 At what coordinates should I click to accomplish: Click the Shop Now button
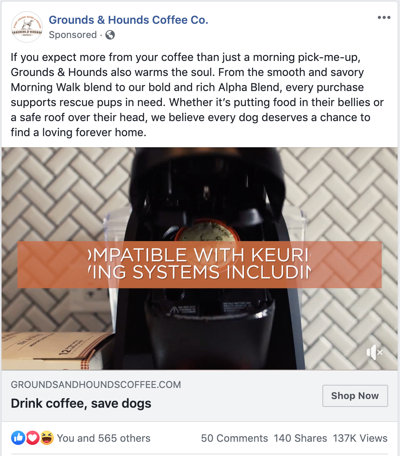(355, 396)
